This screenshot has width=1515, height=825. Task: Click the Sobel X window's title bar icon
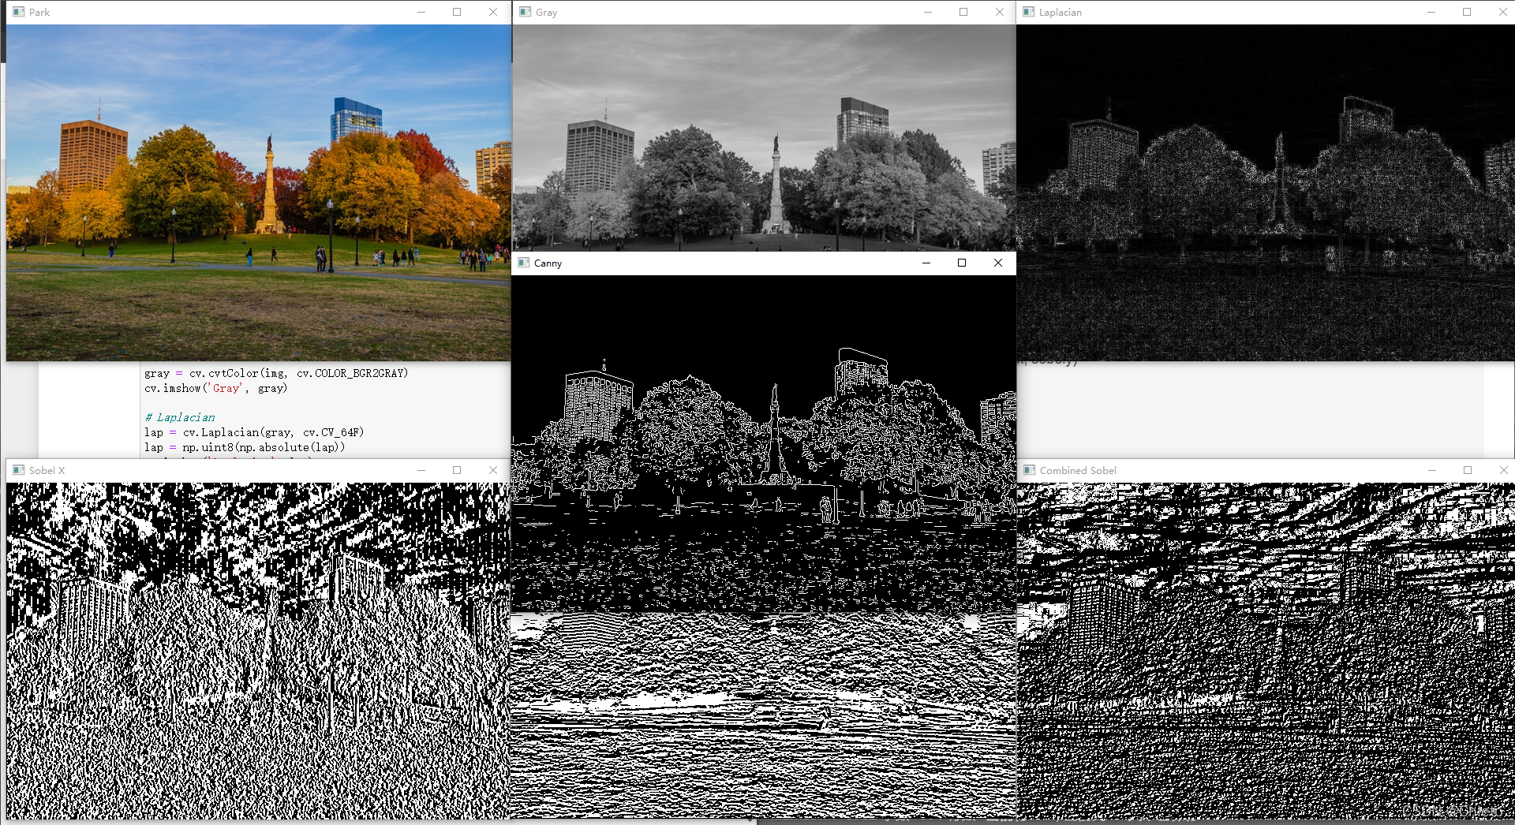pos(19,470)
